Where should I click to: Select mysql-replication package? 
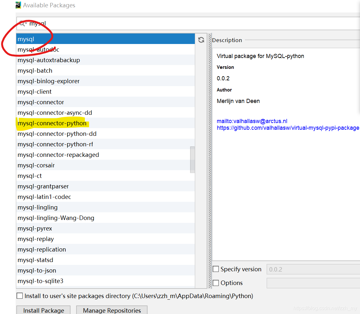pyautogui.click(x=106, y=250)
